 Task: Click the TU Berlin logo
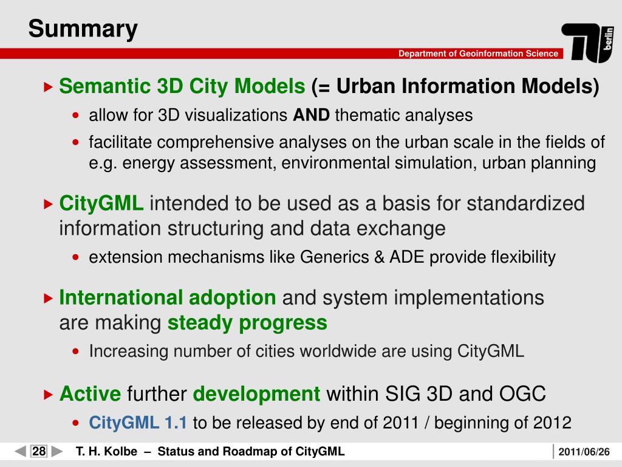588,43
